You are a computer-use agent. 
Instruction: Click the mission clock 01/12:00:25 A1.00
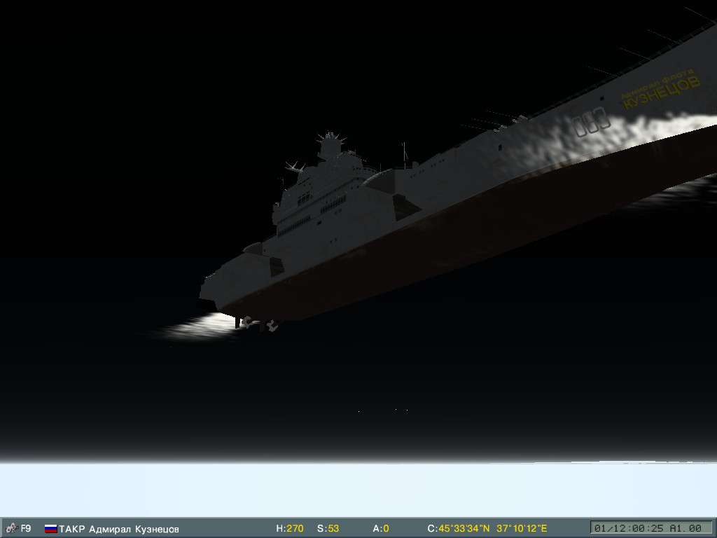tap(650, 528)
